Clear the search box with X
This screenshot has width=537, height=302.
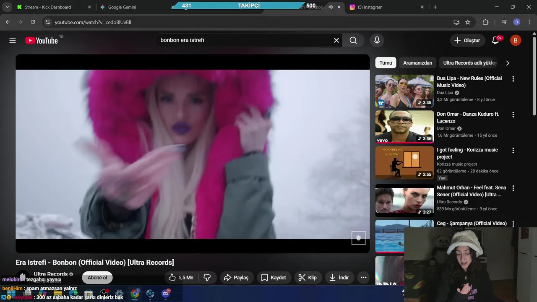click(336, 40)
